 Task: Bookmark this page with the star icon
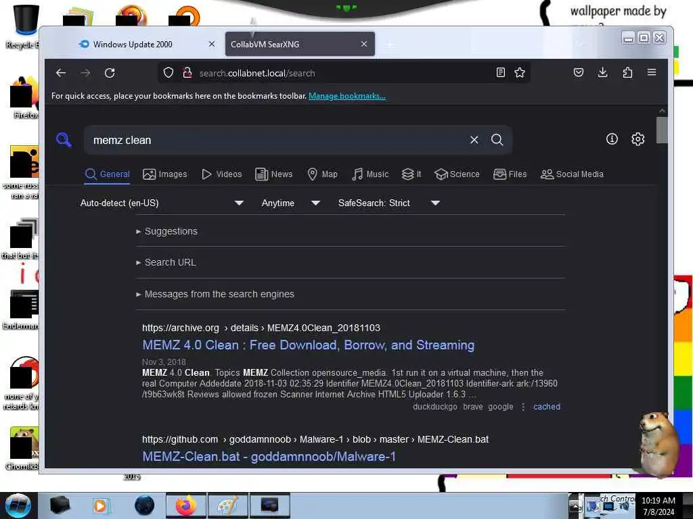pos(520,73)
